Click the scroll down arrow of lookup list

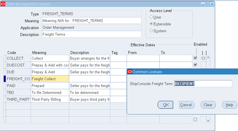[208, 121]
